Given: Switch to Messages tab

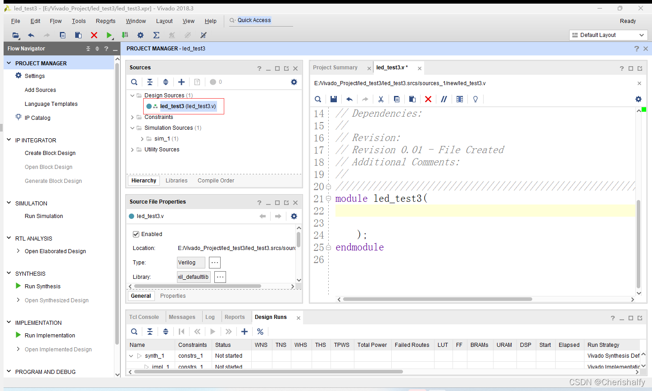Looking at the screenshot, I should click(x=182, y=317).
